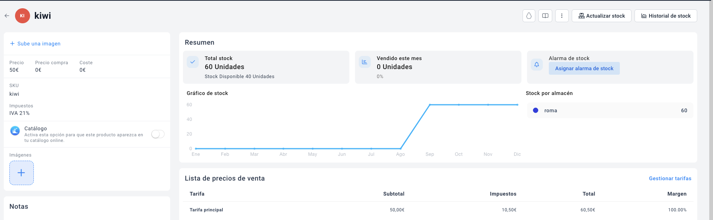Add image using the plus tile
Screen dimensions: 713x220
(21, 173)
